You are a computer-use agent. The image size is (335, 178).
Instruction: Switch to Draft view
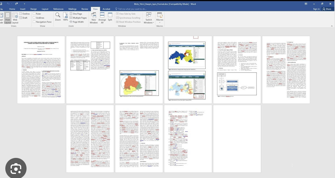(23, 18)
